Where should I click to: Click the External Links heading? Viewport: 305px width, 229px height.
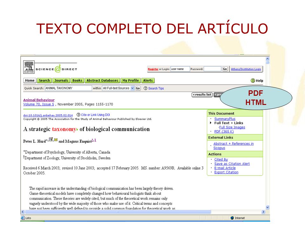point(220,137)
